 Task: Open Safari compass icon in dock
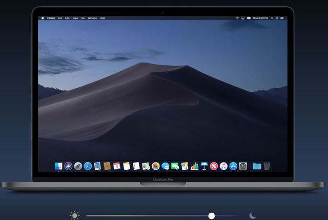tap(88, 166)
